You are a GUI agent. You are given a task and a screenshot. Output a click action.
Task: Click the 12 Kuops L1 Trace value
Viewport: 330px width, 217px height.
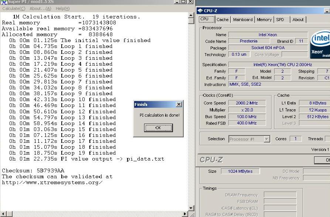coord(314,110)
